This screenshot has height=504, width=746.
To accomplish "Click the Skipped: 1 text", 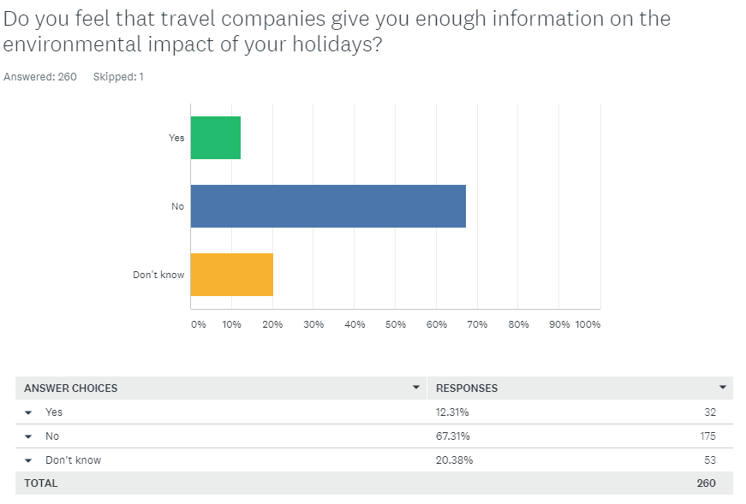I will tap(118, 77).
